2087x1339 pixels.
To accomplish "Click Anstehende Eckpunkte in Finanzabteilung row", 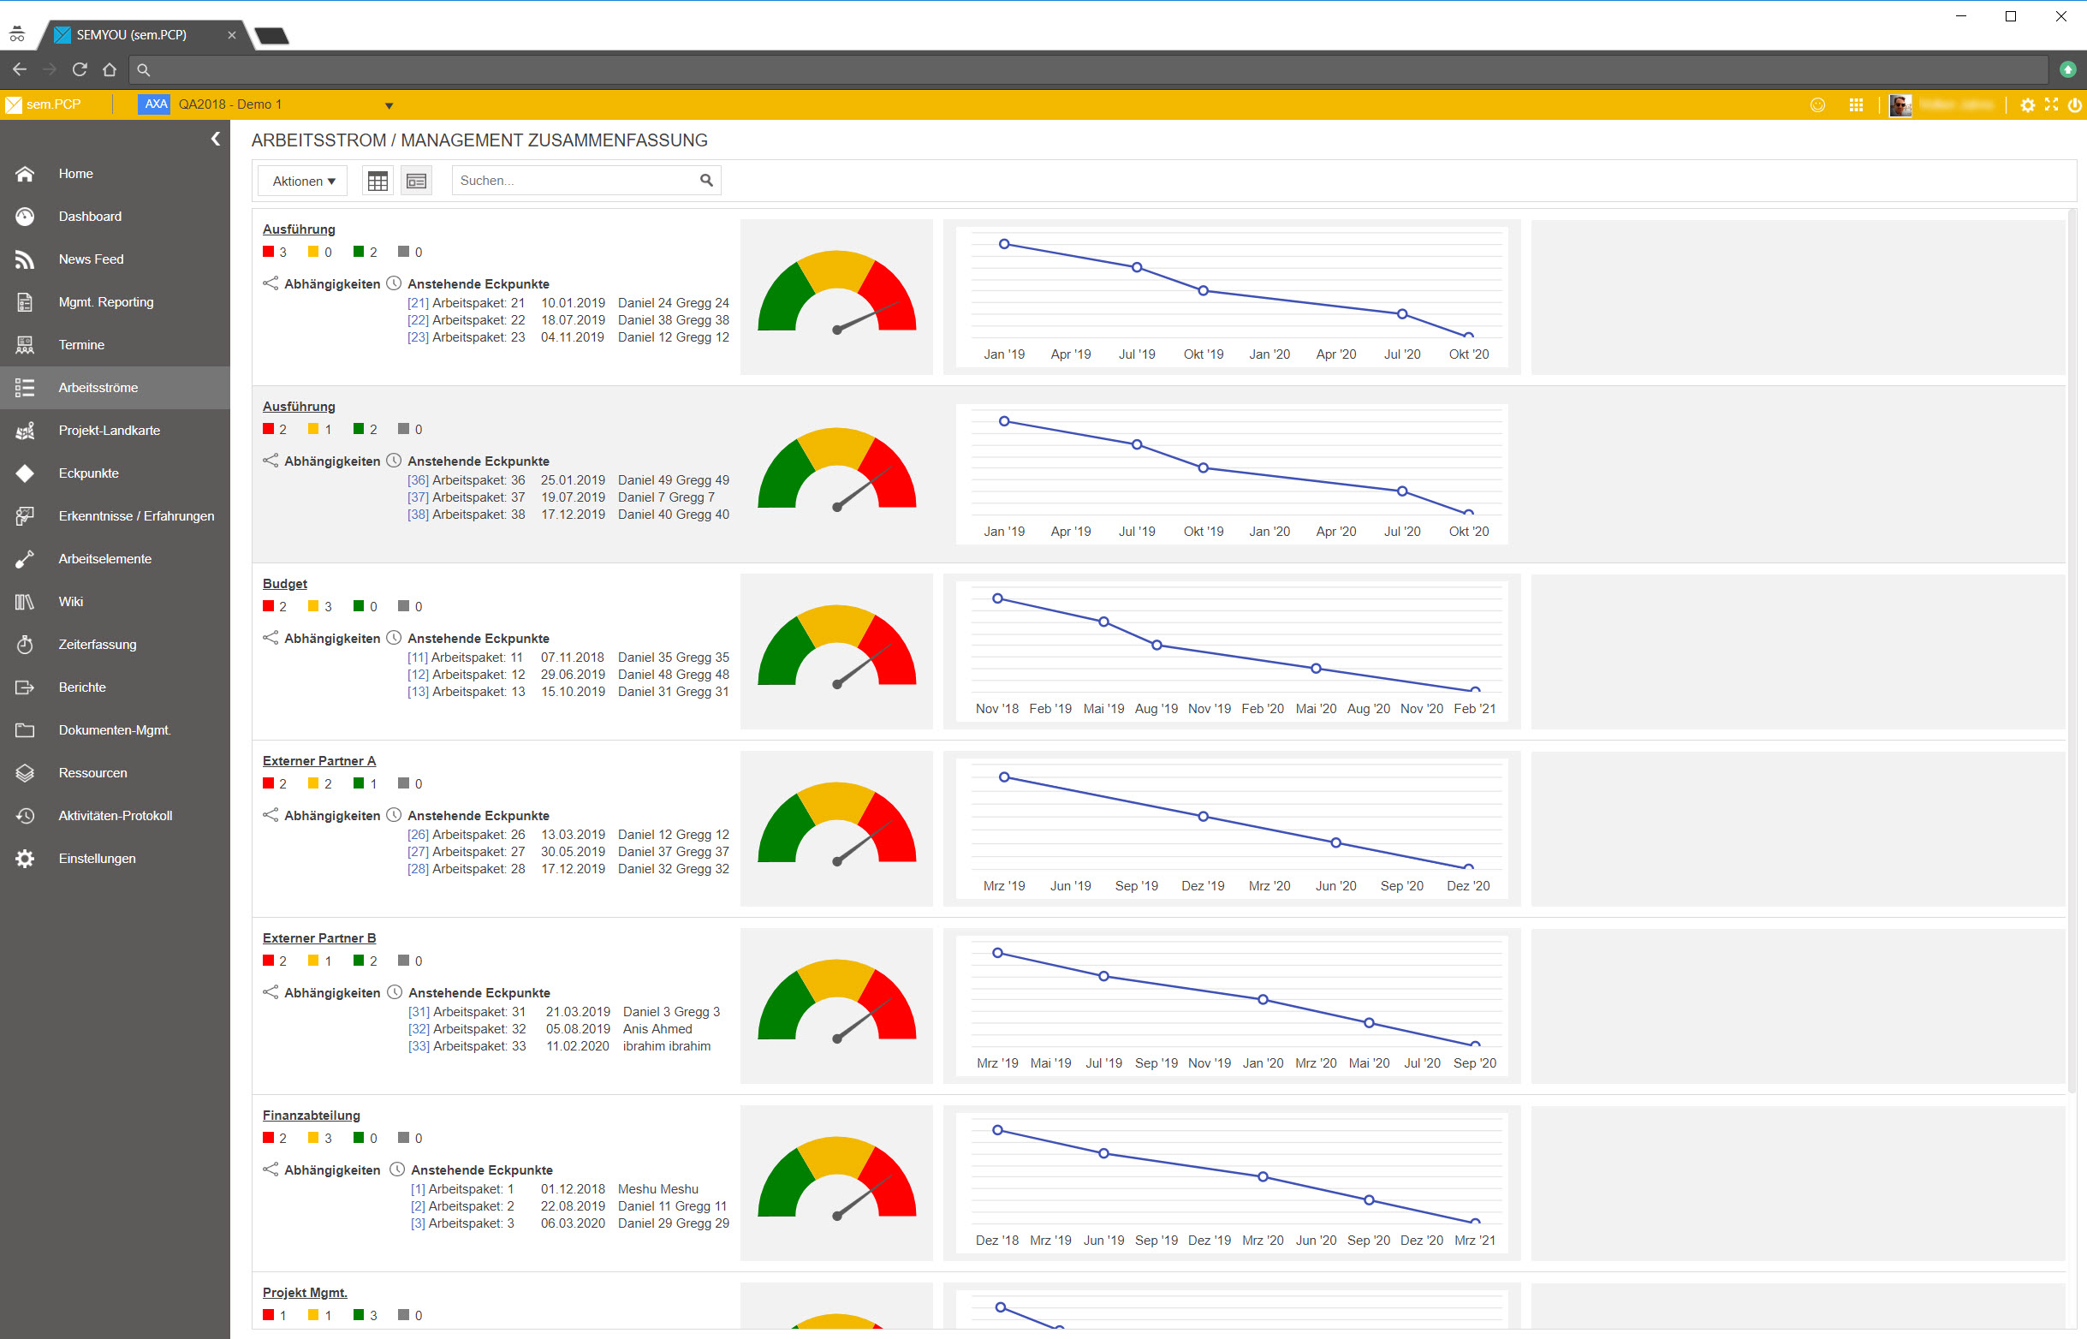I will (x=482, y=1170).
